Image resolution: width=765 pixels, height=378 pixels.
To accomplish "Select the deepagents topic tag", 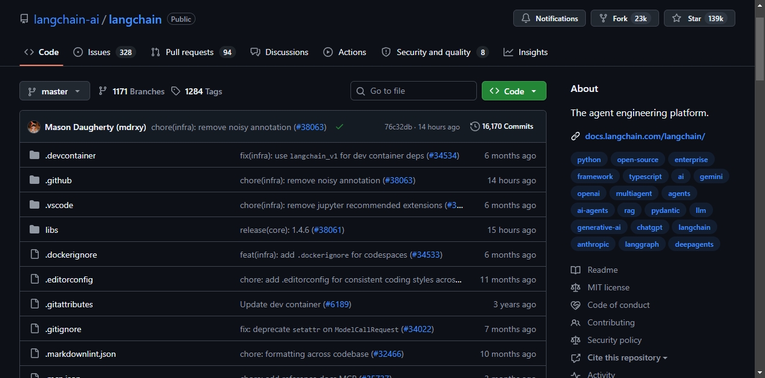I will click(694, 244).
